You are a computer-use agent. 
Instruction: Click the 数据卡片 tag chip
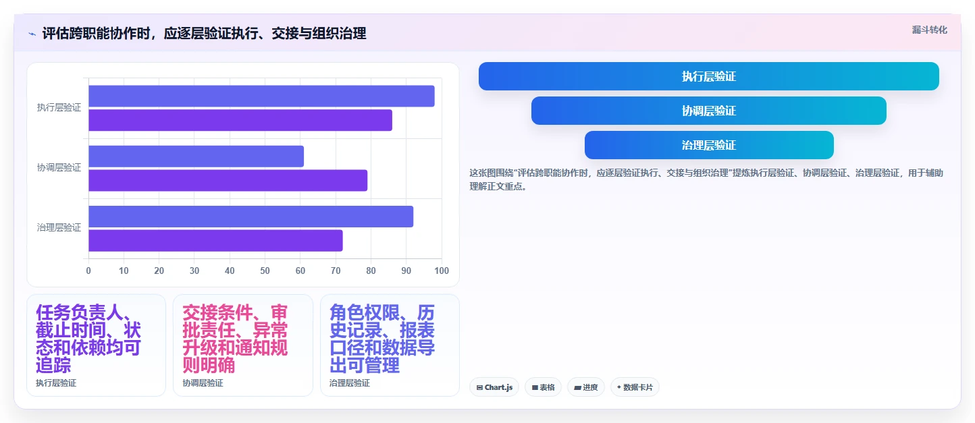pos(635,387)
